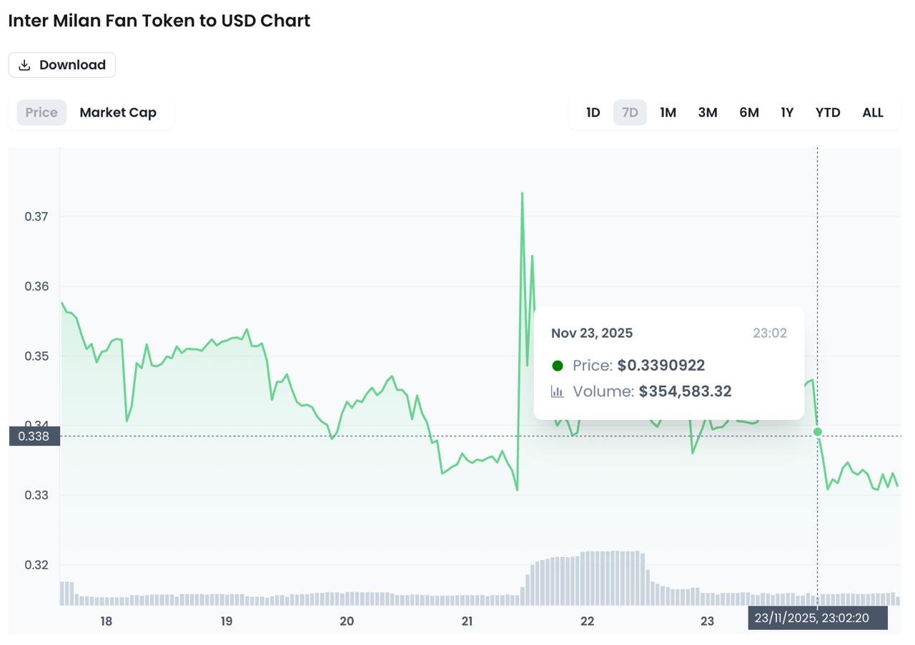The image size is (915, 645).
Task: Choose the 1M time range
Action: point(668,112)
